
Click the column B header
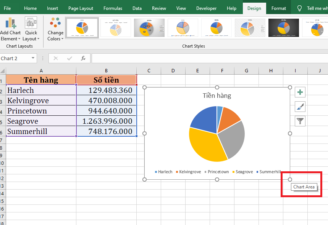[x=106, y=70]
